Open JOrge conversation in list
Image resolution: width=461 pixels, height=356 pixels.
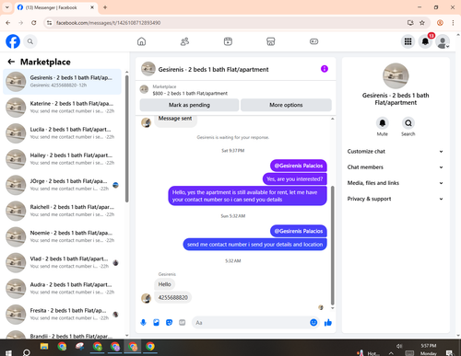tap(62, 185)
